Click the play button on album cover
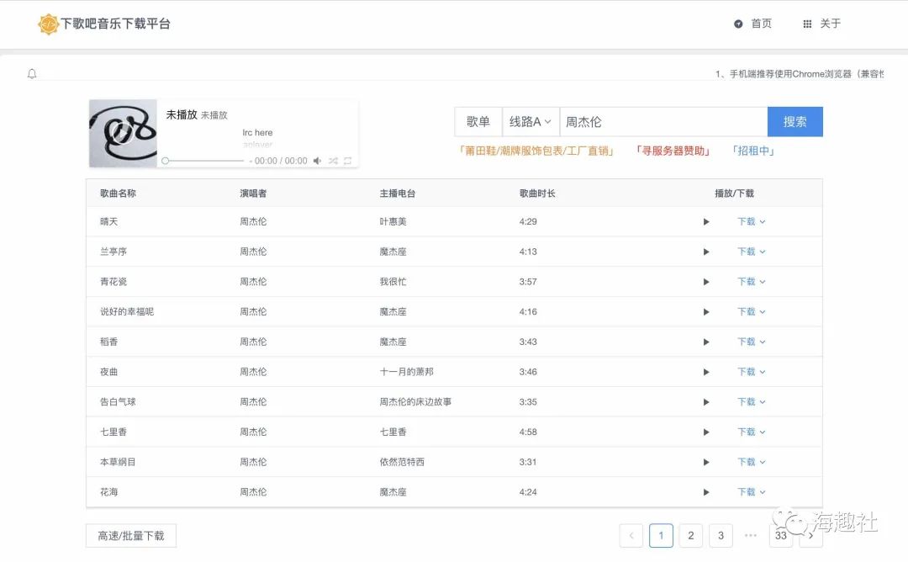 click(123, 133)
